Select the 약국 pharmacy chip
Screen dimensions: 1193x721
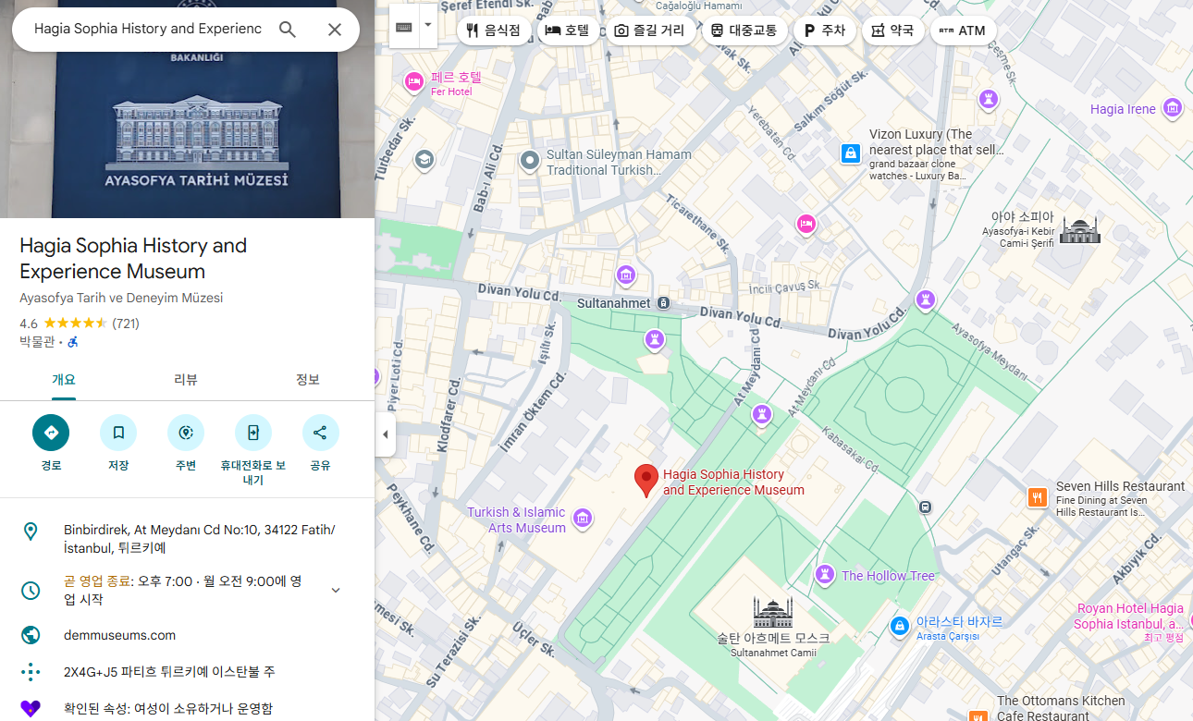[x=892, y=31]
